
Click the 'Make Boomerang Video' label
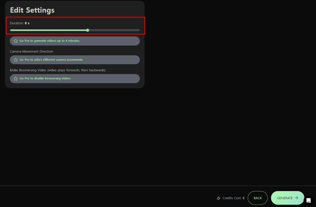[x=58, y=70]
